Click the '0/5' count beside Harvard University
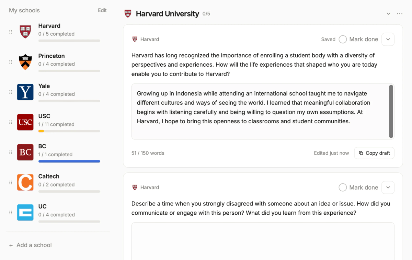 (206, 14)
